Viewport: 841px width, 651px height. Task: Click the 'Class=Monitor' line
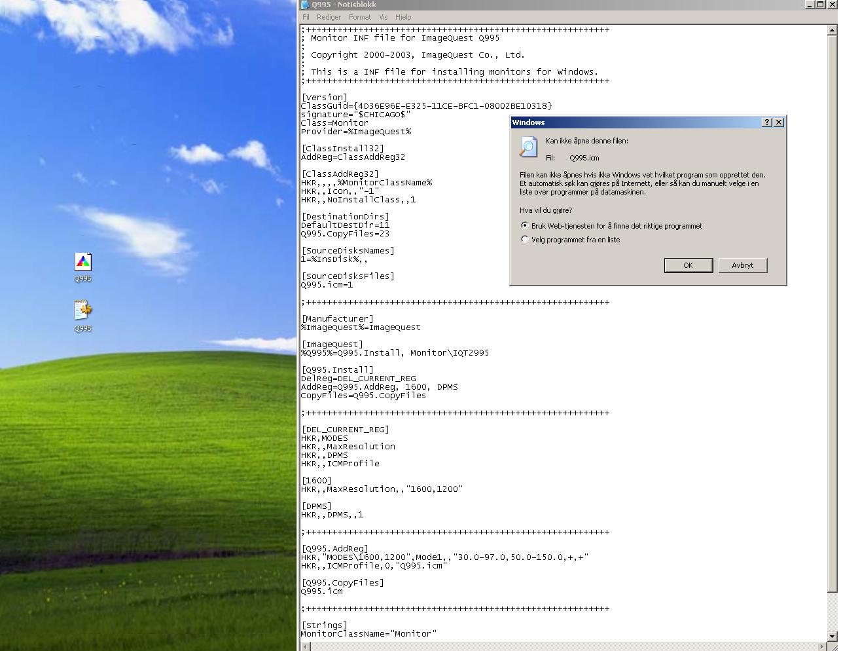pyautogui.click(x=334, y=123)
